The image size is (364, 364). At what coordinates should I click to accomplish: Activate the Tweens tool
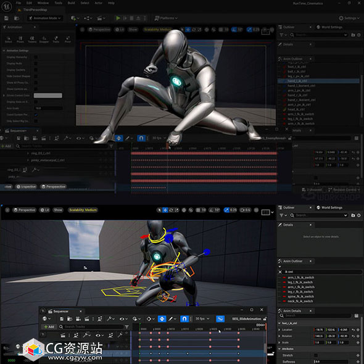click(x=32, y=39)
